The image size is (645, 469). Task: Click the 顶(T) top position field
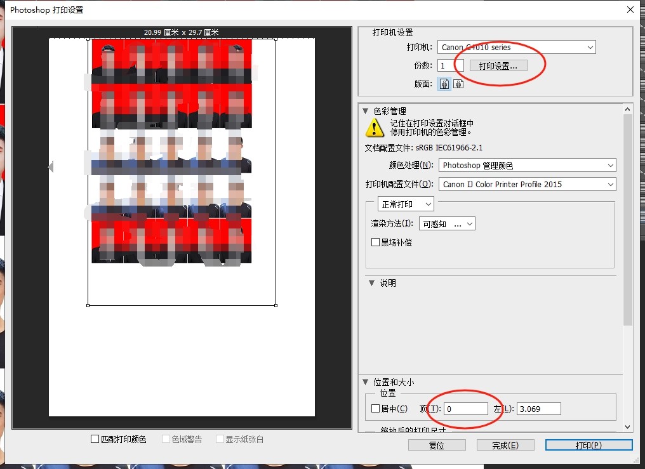click(465, 409)
